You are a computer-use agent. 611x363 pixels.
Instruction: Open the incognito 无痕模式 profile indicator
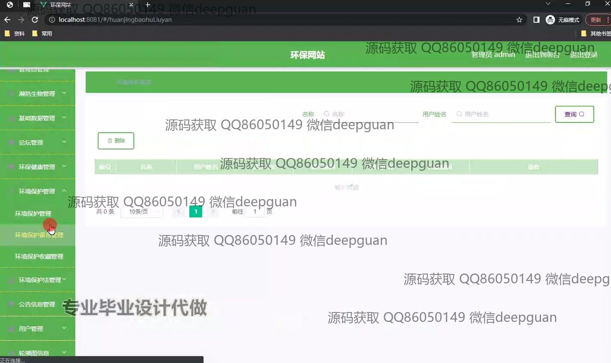(563, 20)
